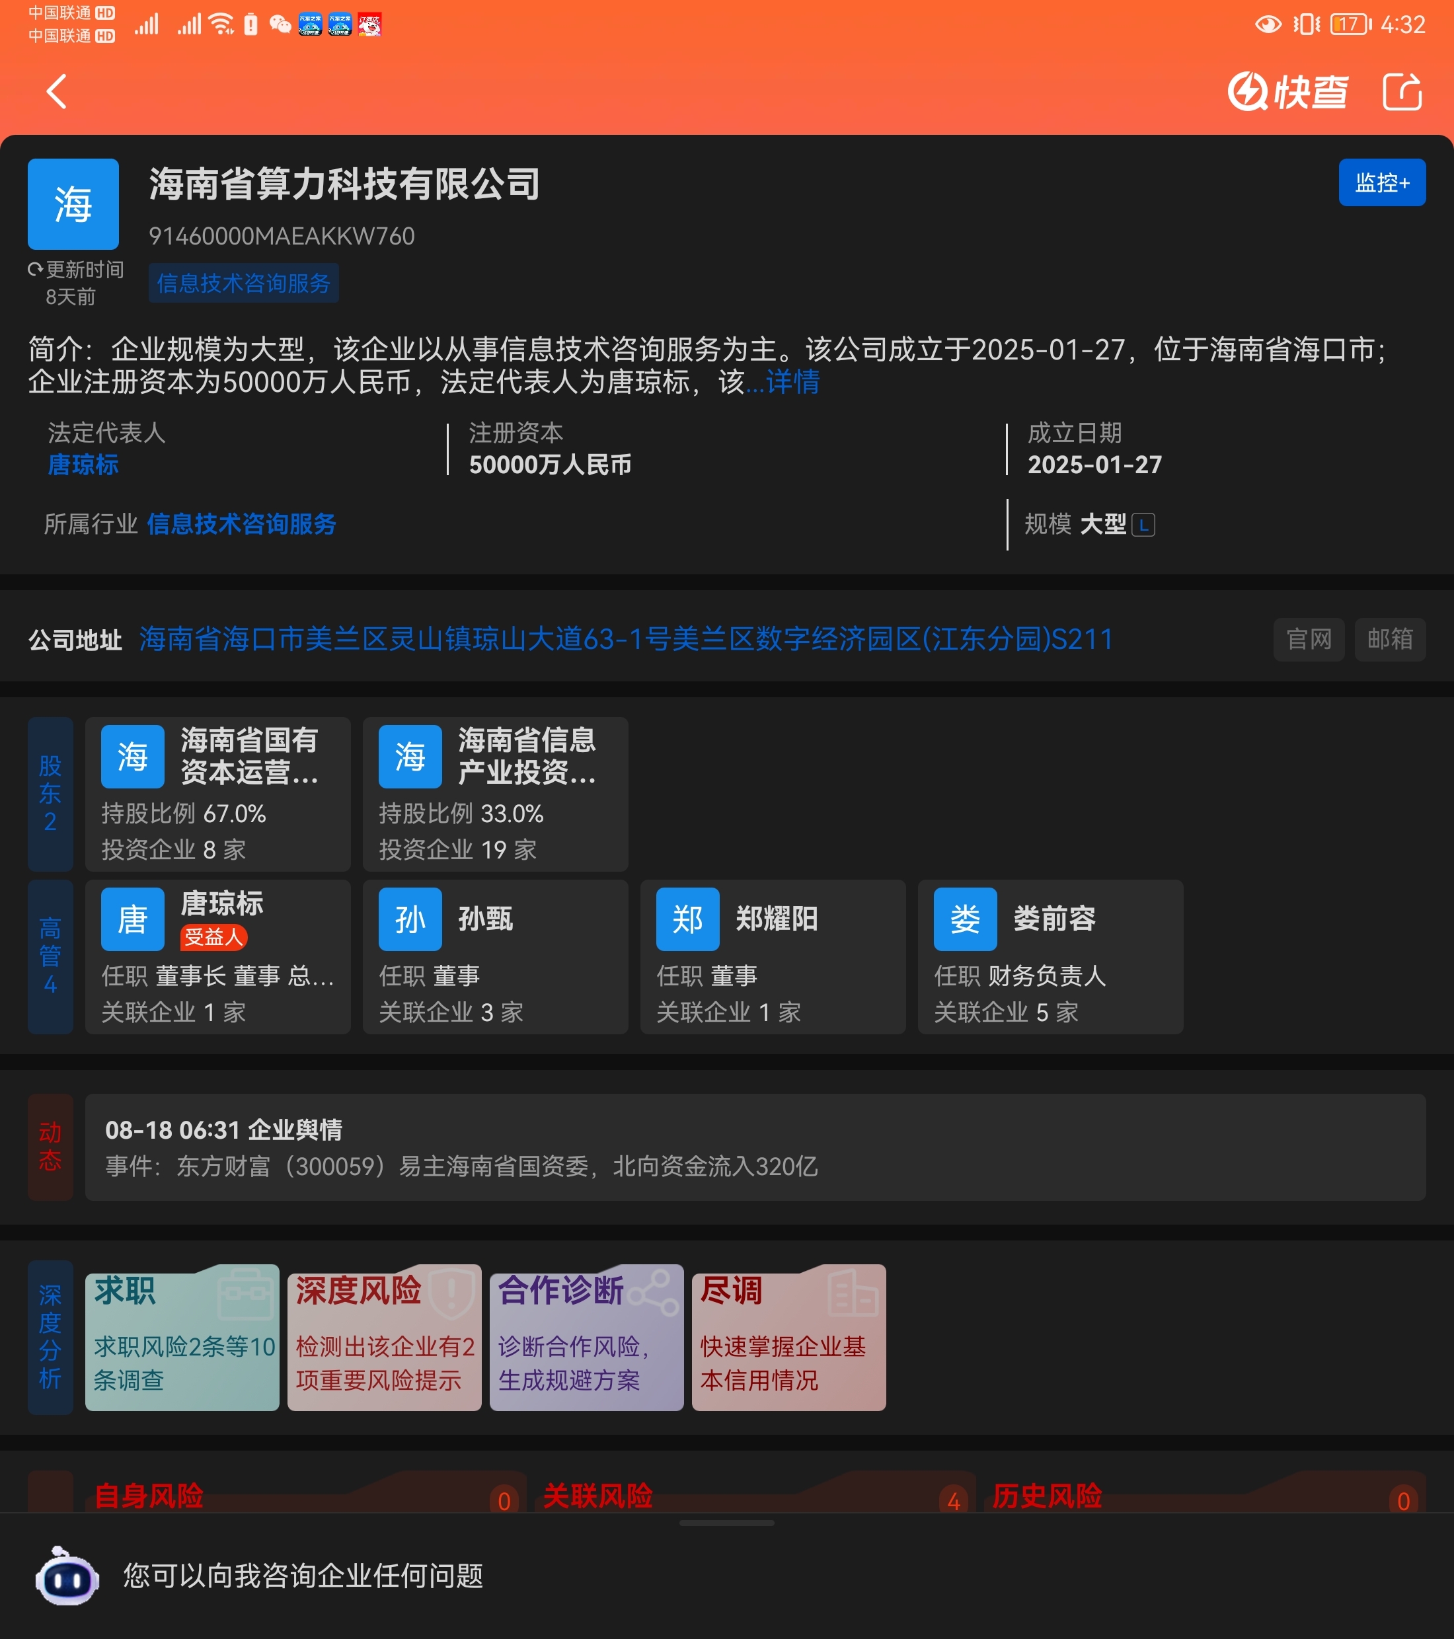Click the 监控+ monitor button
Screen dimensions: 1454x1639
click(x=1382, y=183)
